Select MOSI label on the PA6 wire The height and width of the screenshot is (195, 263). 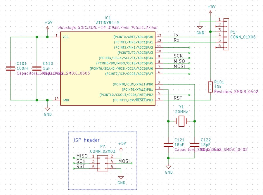coord(179,66)
